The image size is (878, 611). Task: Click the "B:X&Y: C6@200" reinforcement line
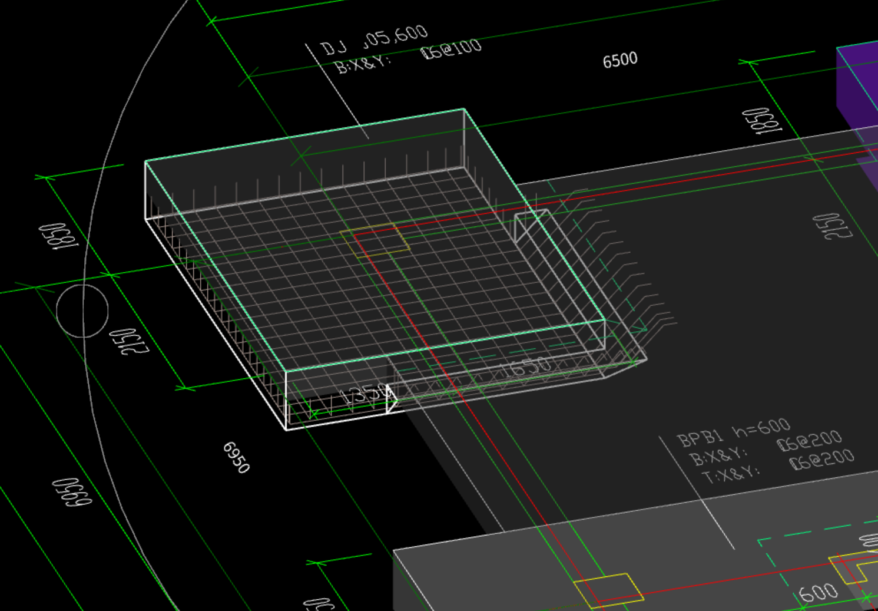tap(766, 449)
